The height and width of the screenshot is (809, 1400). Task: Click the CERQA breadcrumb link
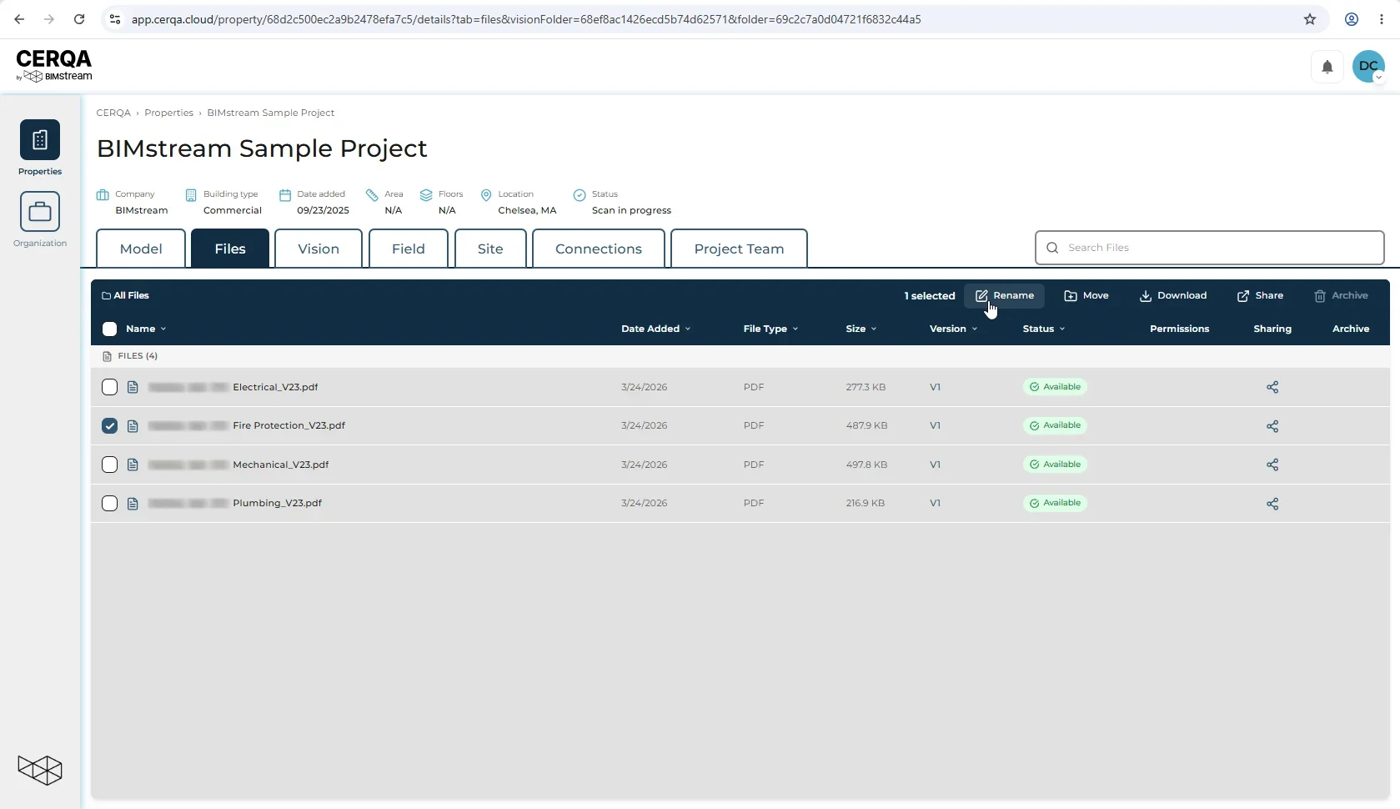(x=113, y=113)
